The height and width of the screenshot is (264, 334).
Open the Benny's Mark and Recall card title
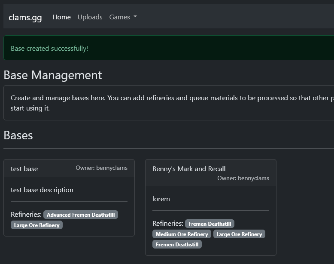coord(189,169)
